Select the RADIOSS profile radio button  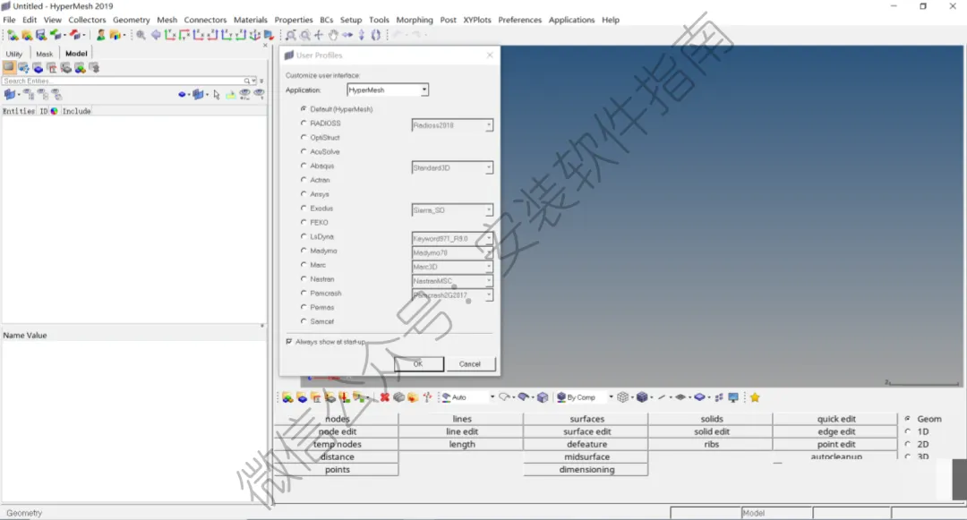click(304, 124)
